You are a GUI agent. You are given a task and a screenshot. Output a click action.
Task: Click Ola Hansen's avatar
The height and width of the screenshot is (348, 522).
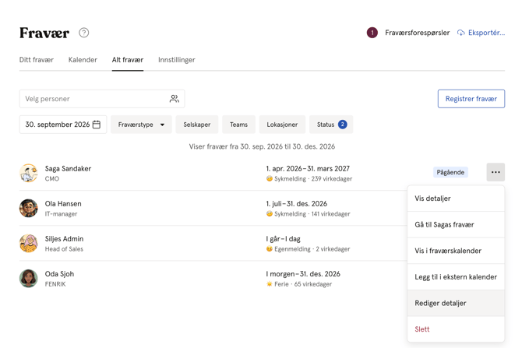pyautogui.click(x=28, y=209)
